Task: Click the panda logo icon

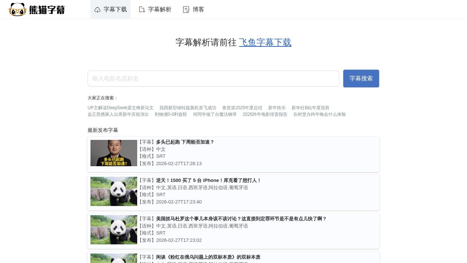Action: 18,9
